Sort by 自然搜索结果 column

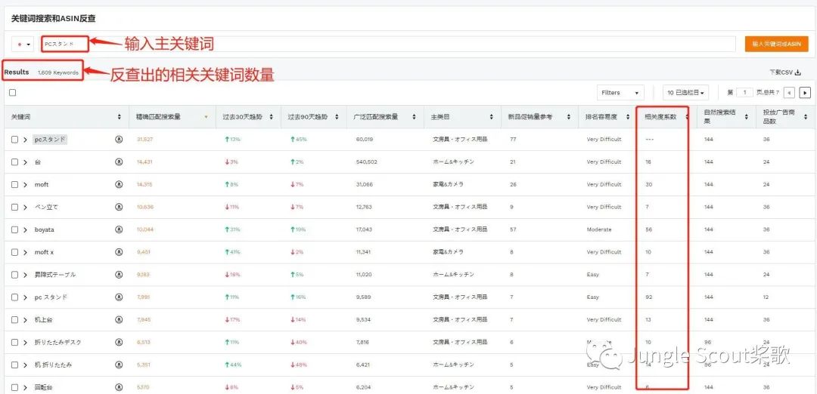[746, 118]
